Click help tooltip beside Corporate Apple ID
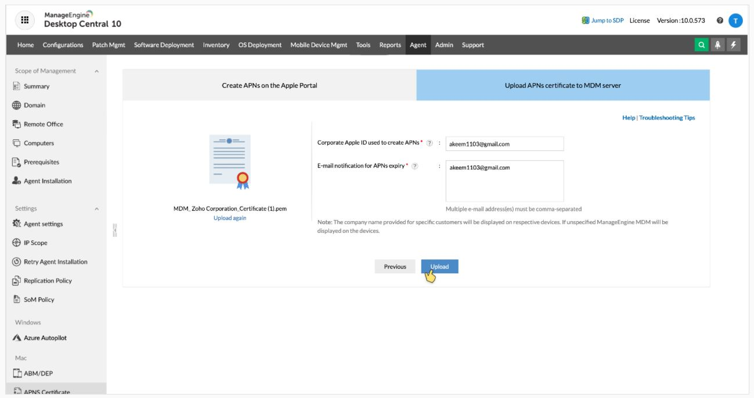Image resolution: width=754 pixels, height=398 pixels. (x=430, y=143)
